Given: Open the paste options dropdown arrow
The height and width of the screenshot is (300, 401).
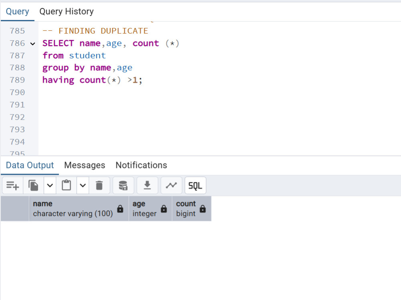Looking at the screenshot, I should pos(83,186).
